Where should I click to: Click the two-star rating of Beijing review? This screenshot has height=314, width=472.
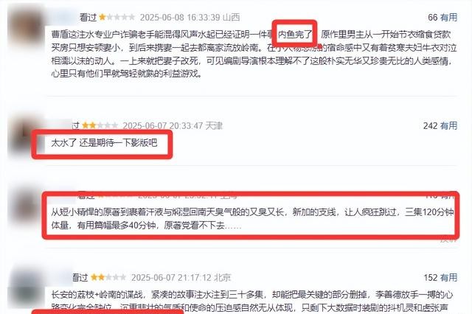pyautogui.click(x=108, y=277)
